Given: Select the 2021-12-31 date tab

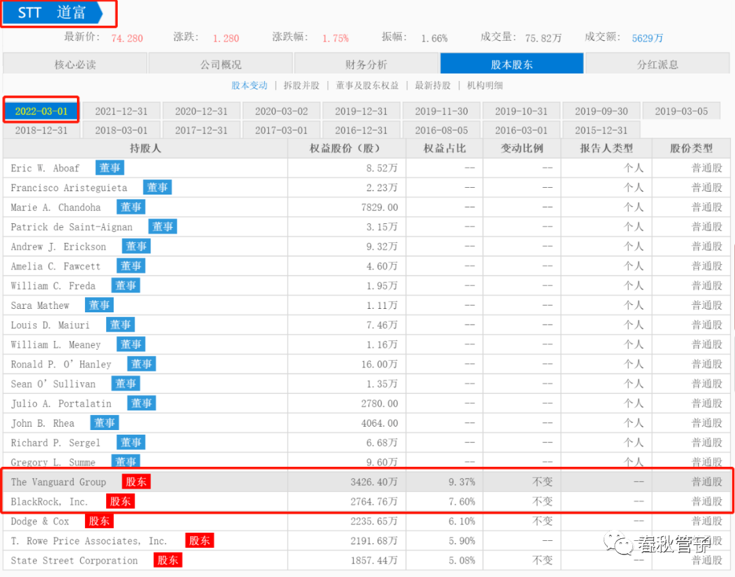Looking at the screenshot, I should 121,111.
